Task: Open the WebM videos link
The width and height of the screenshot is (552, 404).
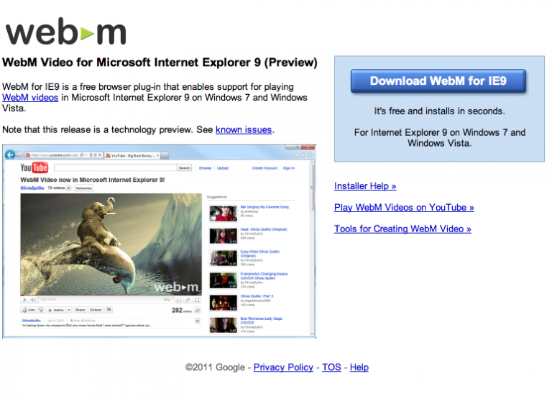Action: tap(30, 98)
